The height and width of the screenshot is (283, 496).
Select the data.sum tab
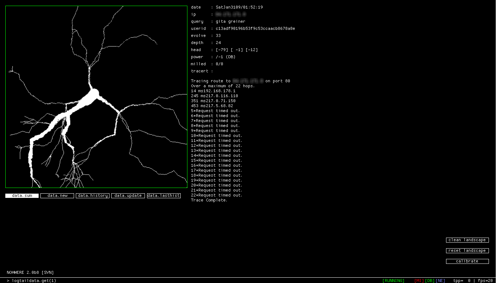22,196
